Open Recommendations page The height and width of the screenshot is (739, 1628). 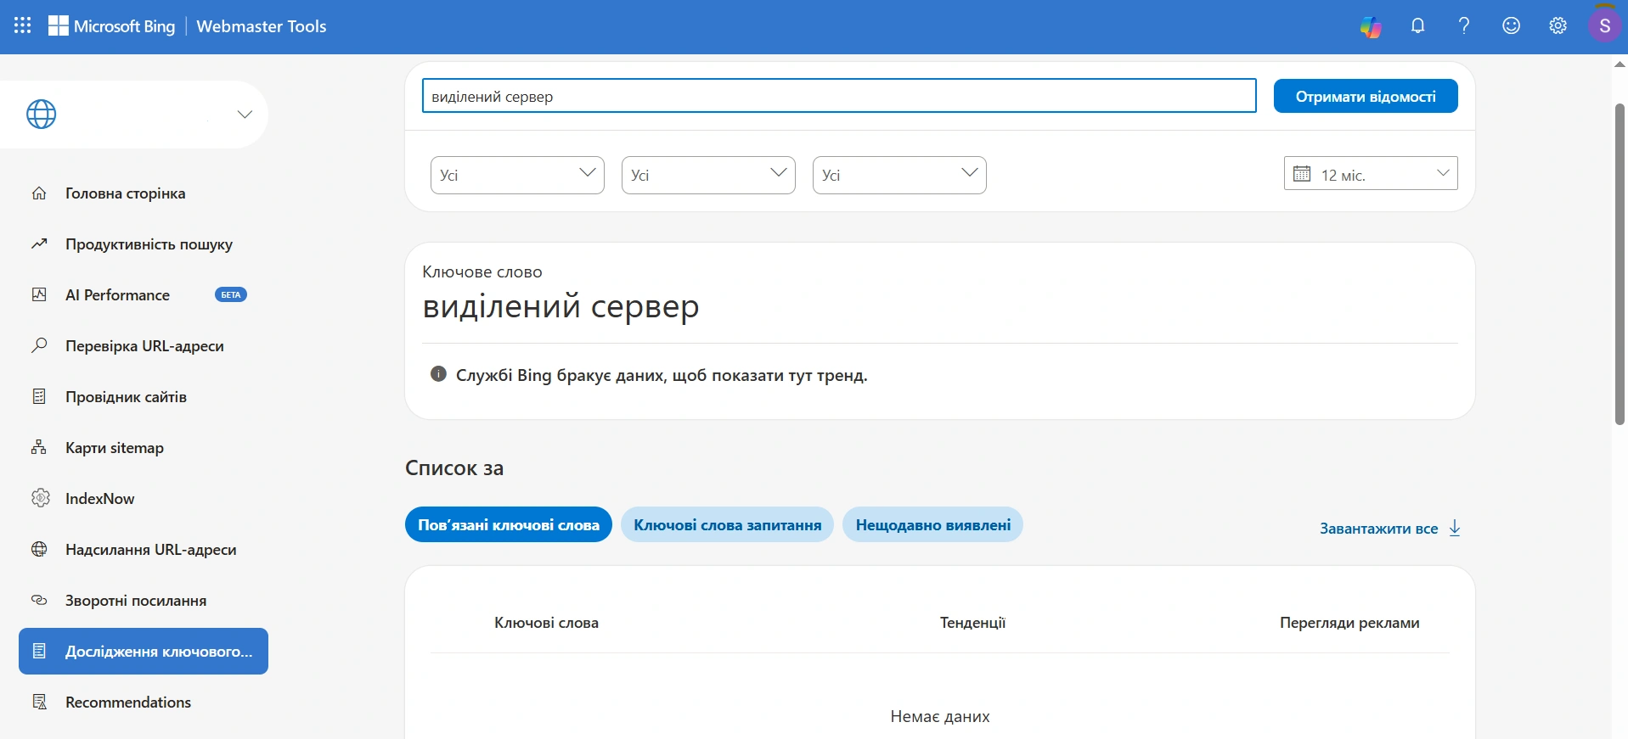tap(128, 703)
